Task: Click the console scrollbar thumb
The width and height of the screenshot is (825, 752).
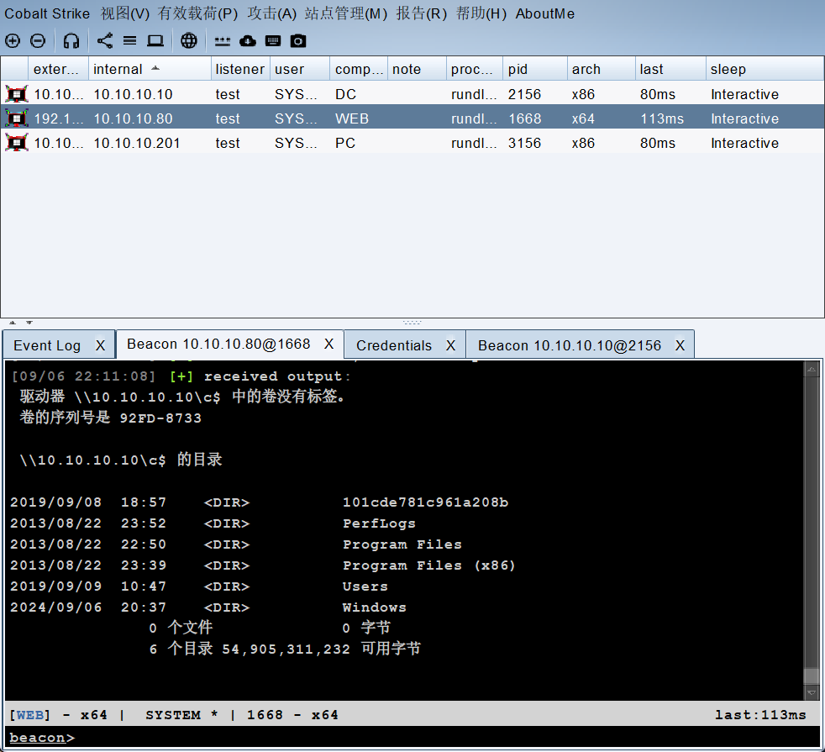Action: click(x=812, y=676)
